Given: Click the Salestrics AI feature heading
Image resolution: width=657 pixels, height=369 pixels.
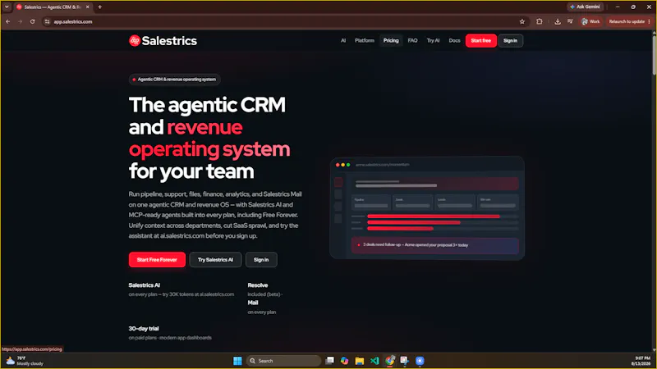Looking at the screenshot, I should pos(145,285).
